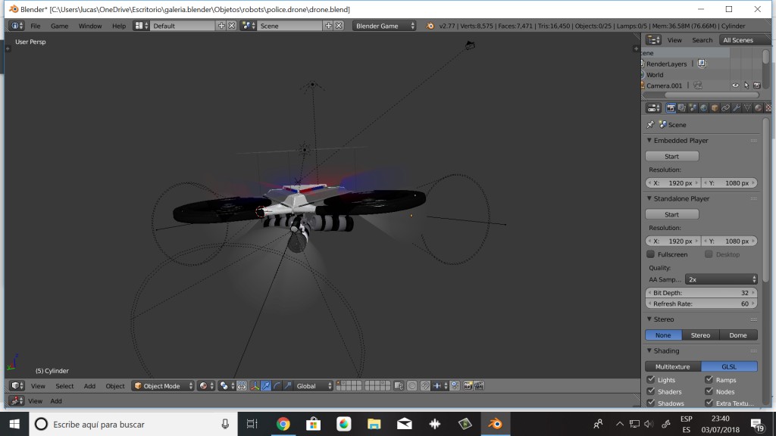Open the Render properties tab
The width and height of the screenshot is (776, 436).
[671, 107]
